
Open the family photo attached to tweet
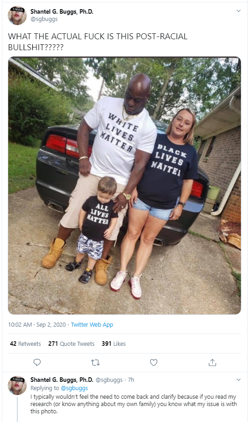click(124, 185)
